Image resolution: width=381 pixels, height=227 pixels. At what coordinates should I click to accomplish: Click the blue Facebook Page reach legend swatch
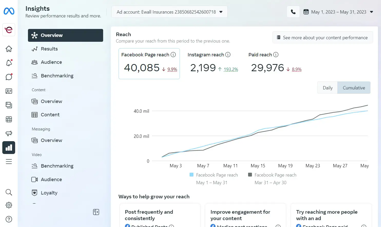(191, 175)
